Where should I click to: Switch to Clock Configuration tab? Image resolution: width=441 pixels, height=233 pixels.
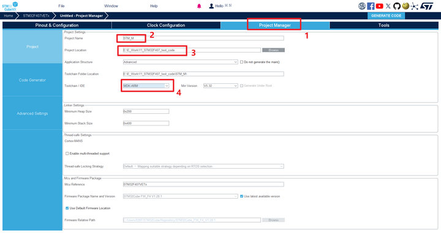(x=166, y=25)
